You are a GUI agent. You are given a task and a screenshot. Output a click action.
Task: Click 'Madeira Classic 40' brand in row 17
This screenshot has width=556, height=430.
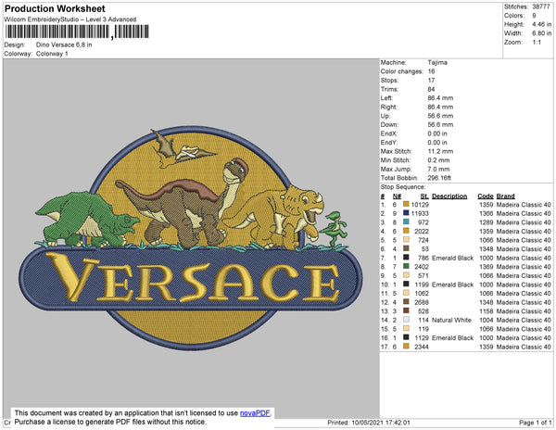coord(524,347)
